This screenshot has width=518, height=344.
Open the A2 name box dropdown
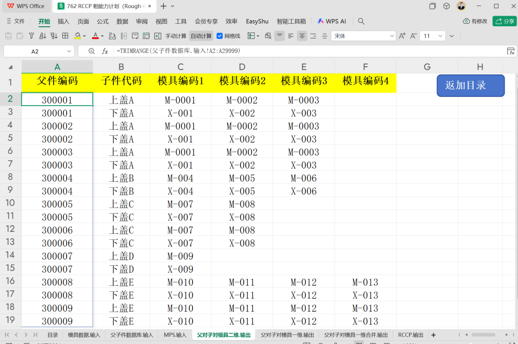coord(69,51)
